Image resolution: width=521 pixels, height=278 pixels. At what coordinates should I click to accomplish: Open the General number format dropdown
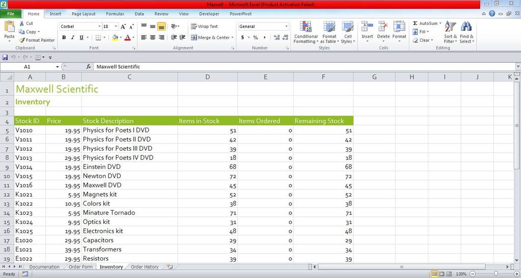[286, 26]
